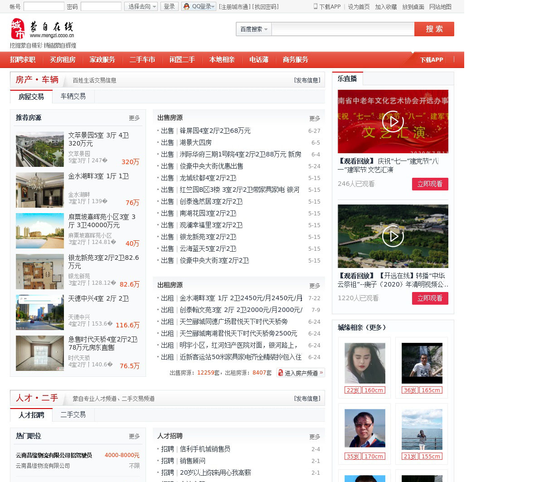544x482 pixels.
Task: Open the 麻栗坡嘉晖苑 listing thumbnail
Action: [x=40, y=231]
